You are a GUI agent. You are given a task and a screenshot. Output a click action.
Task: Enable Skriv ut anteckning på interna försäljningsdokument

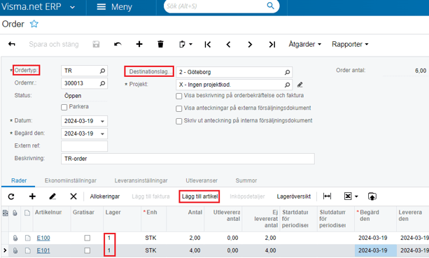[179, 121]
